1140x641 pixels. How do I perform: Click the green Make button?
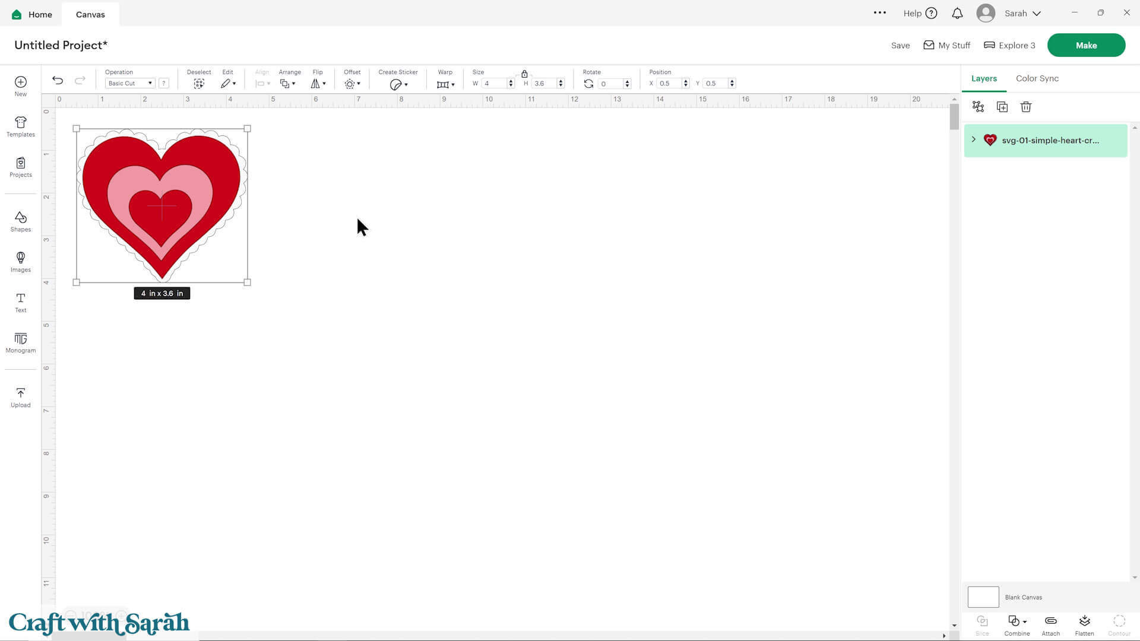[1086, 45]
